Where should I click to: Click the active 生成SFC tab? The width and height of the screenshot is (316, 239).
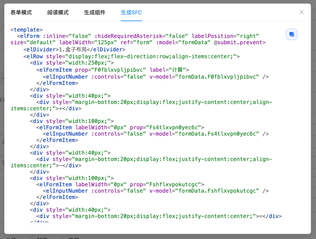coord(131,13)
